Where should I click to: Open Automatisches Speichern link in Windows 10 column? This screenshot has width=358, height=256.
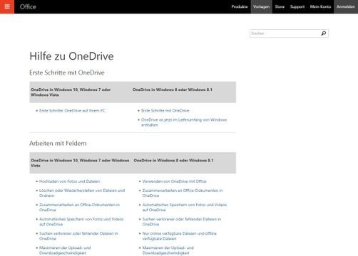click(x=81, y=222)
